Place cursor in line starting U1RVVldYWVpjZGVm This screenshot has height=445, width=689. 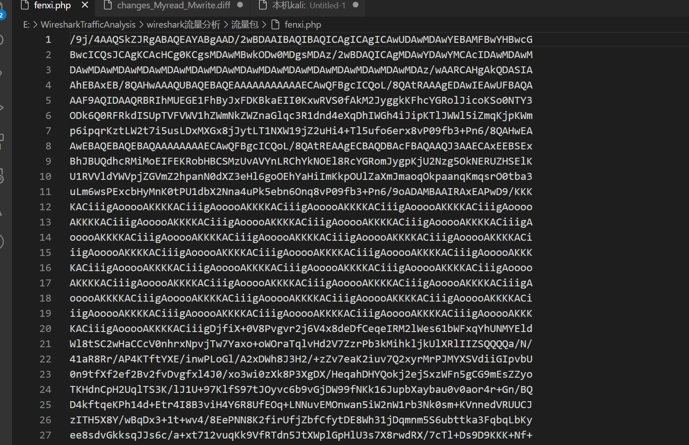pos(301,177)
